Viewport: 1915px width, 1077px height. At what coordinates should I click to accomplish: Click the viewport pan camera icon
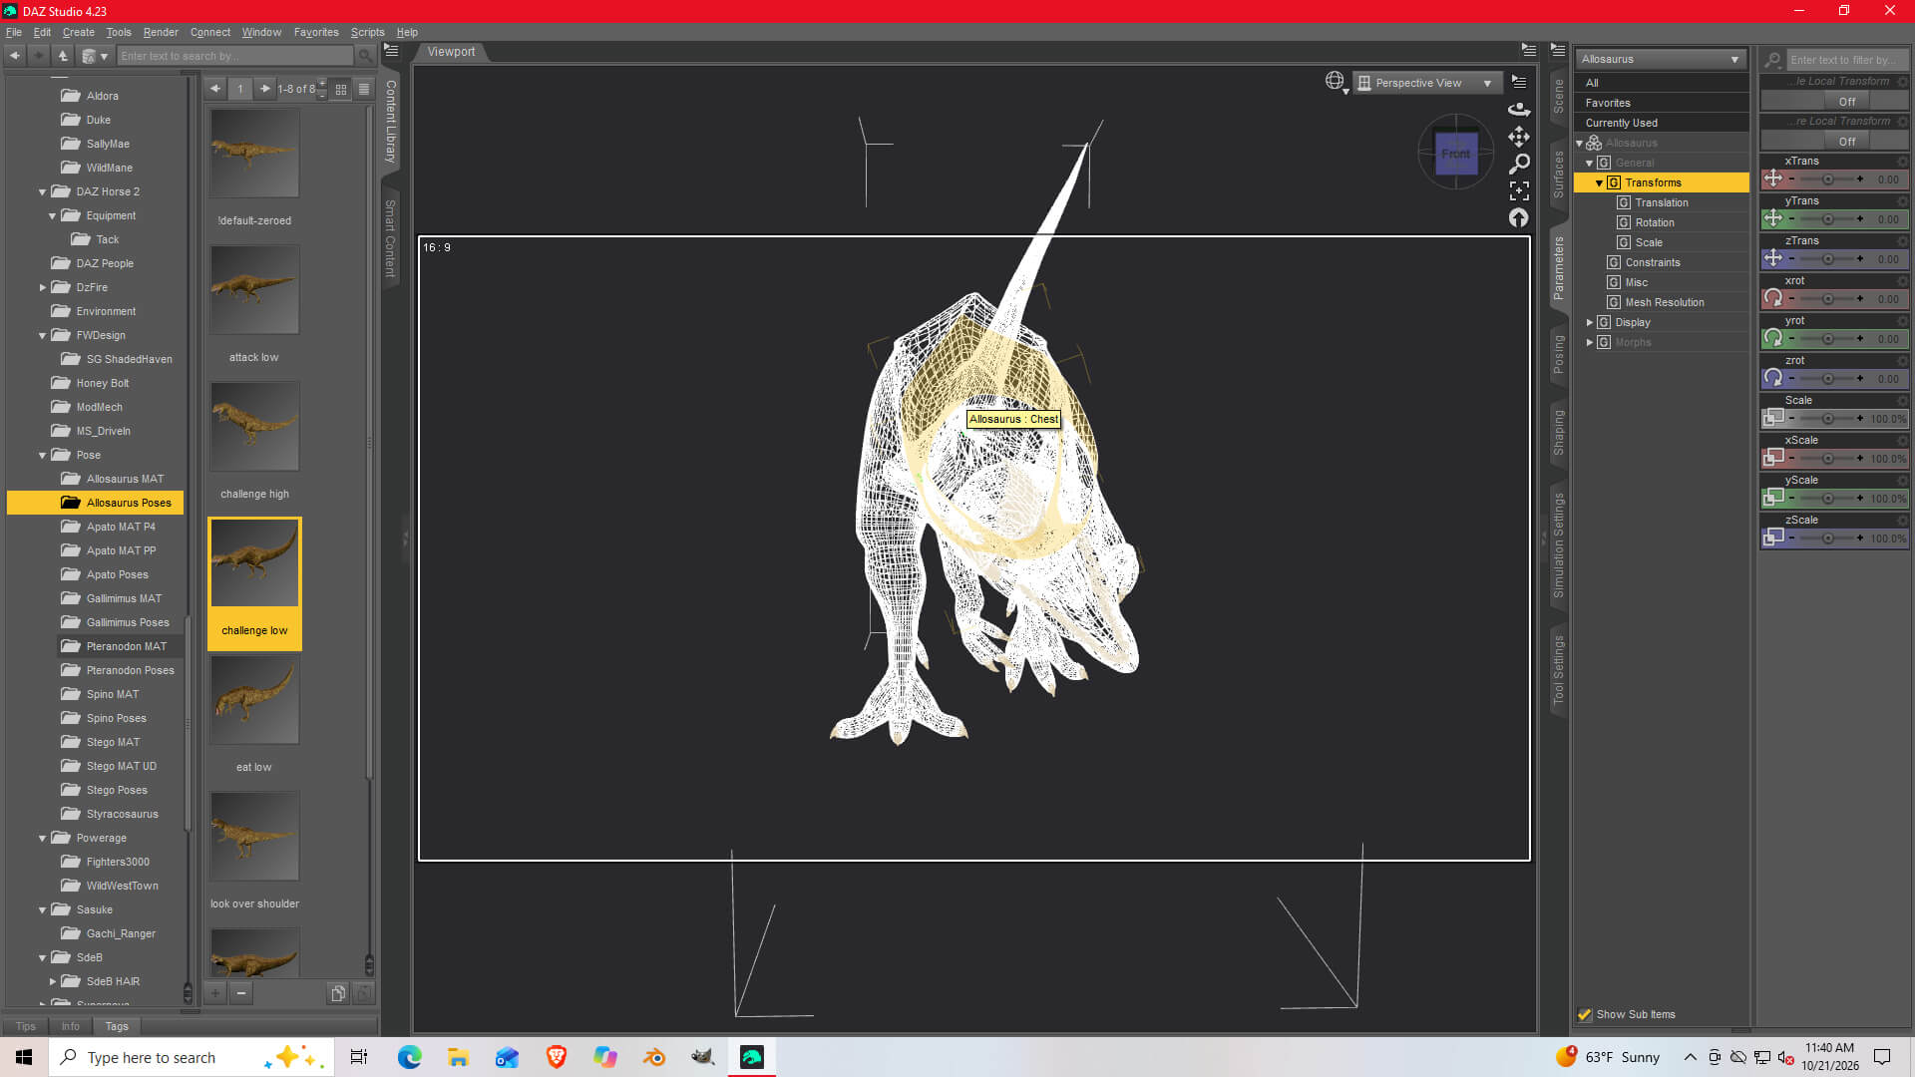click(1519, 136)
